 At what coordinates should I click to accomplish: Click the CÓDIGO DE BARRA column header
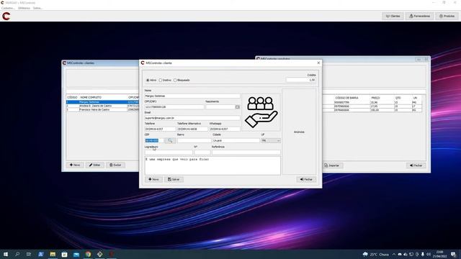346,98
